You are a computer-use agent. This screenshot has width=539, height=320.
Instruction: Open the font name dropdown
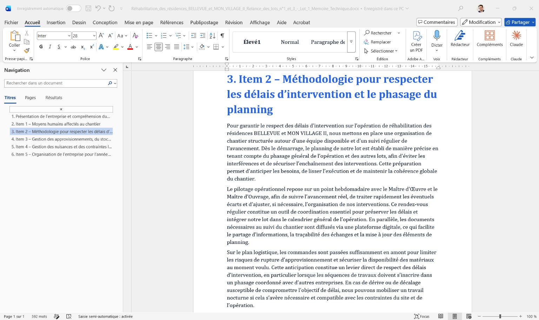tap(69, 36)
